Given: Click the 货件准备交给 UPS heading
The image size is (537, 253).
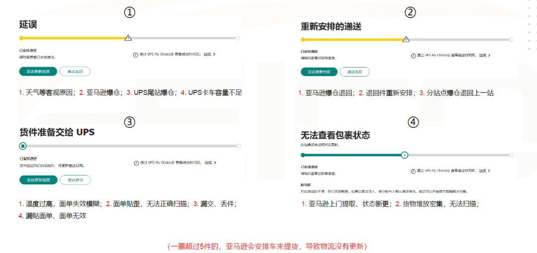Looking at the screenshot, I should pos(57,132).
